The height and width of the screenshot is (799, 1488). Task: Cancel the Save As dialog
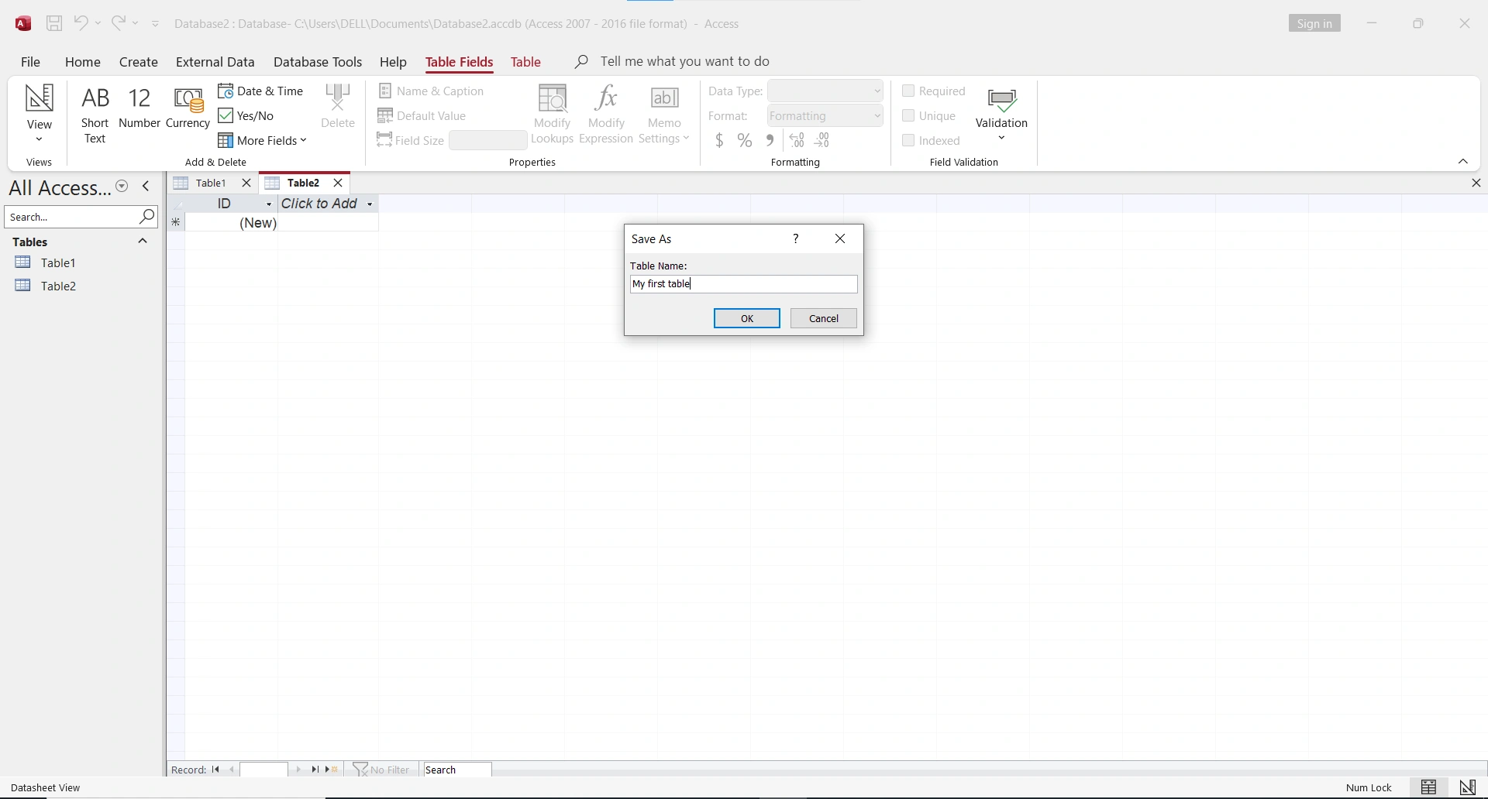[x=823, y=319]
